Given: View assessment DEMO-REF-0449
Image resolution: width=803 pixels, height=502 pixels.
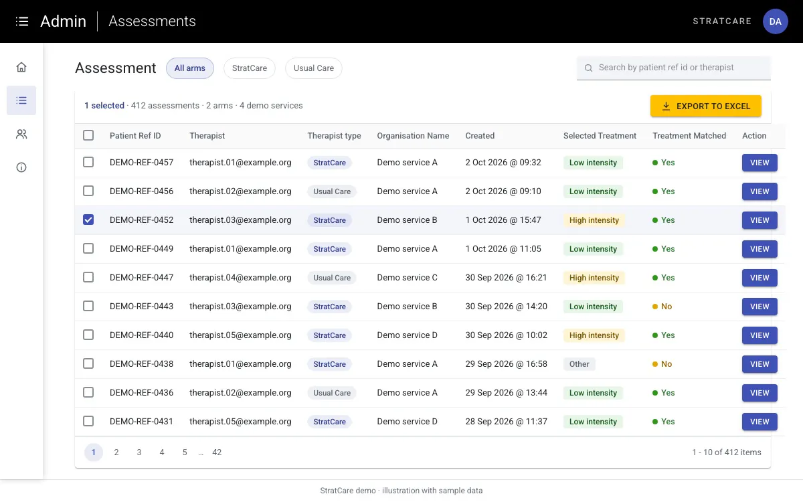Looking at the screenshot, I should tap(760, 249).
